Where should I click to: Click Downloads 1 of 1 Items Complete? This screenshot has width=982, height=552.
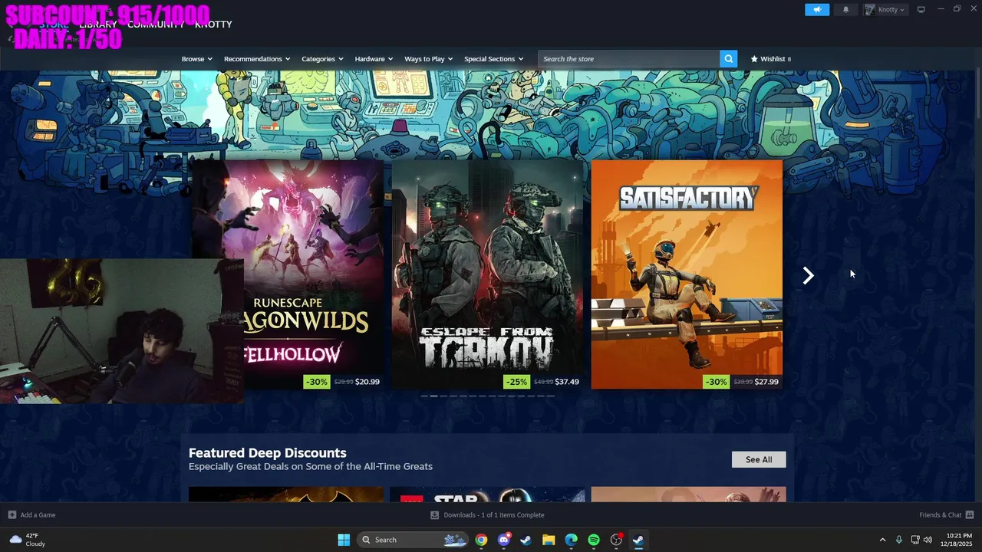[x=487, y=514]
